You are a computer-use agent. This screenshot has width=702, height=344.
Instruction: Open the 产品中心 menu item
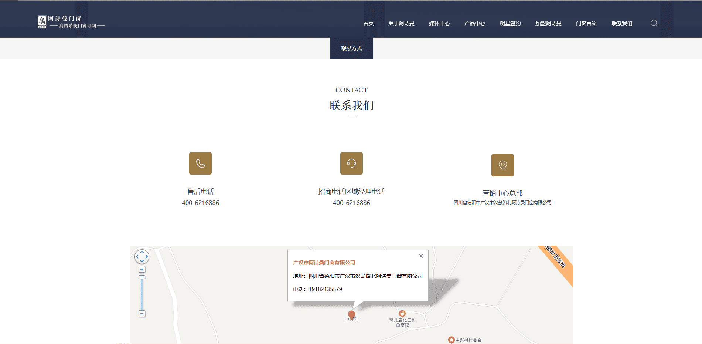coord(475,23)
